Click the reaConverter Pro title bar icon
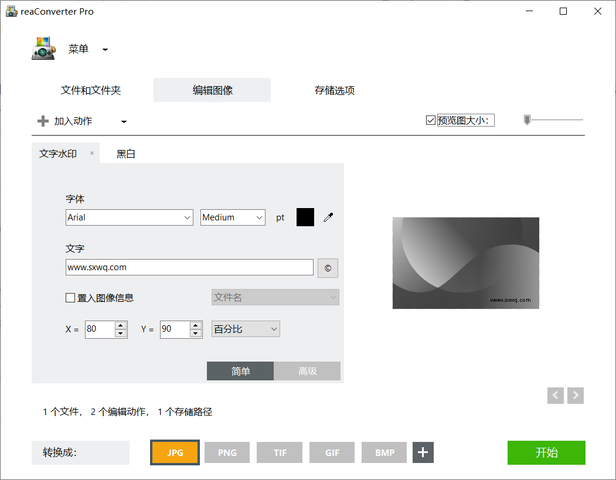The height and width of the screenshot is (480, 616). click(x=11, y=11)
